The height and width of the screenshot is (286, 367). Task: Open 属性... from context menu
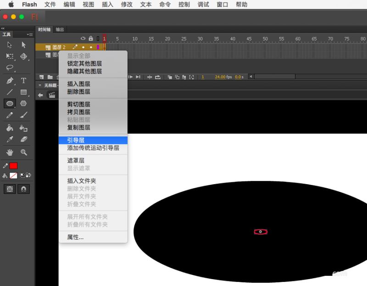coord(93,237)
